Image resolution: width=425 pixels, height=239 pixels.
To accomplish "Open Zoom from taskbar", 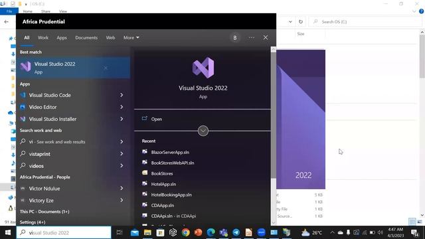I will coord(261,232).
